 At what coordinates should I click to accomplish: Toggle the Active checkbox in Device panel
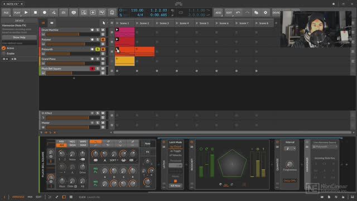coord(3,48)
